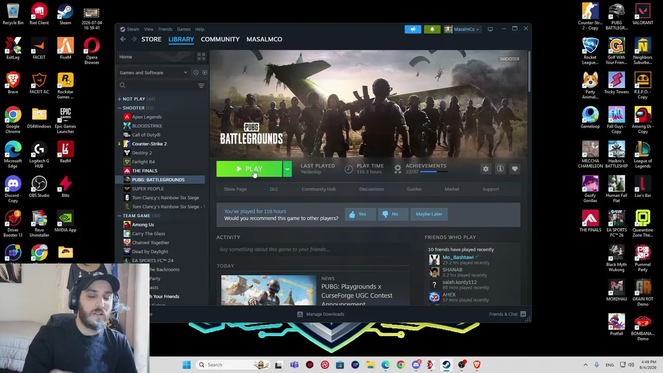Open Logitech G HUB desktop icon

click(39, 155)
